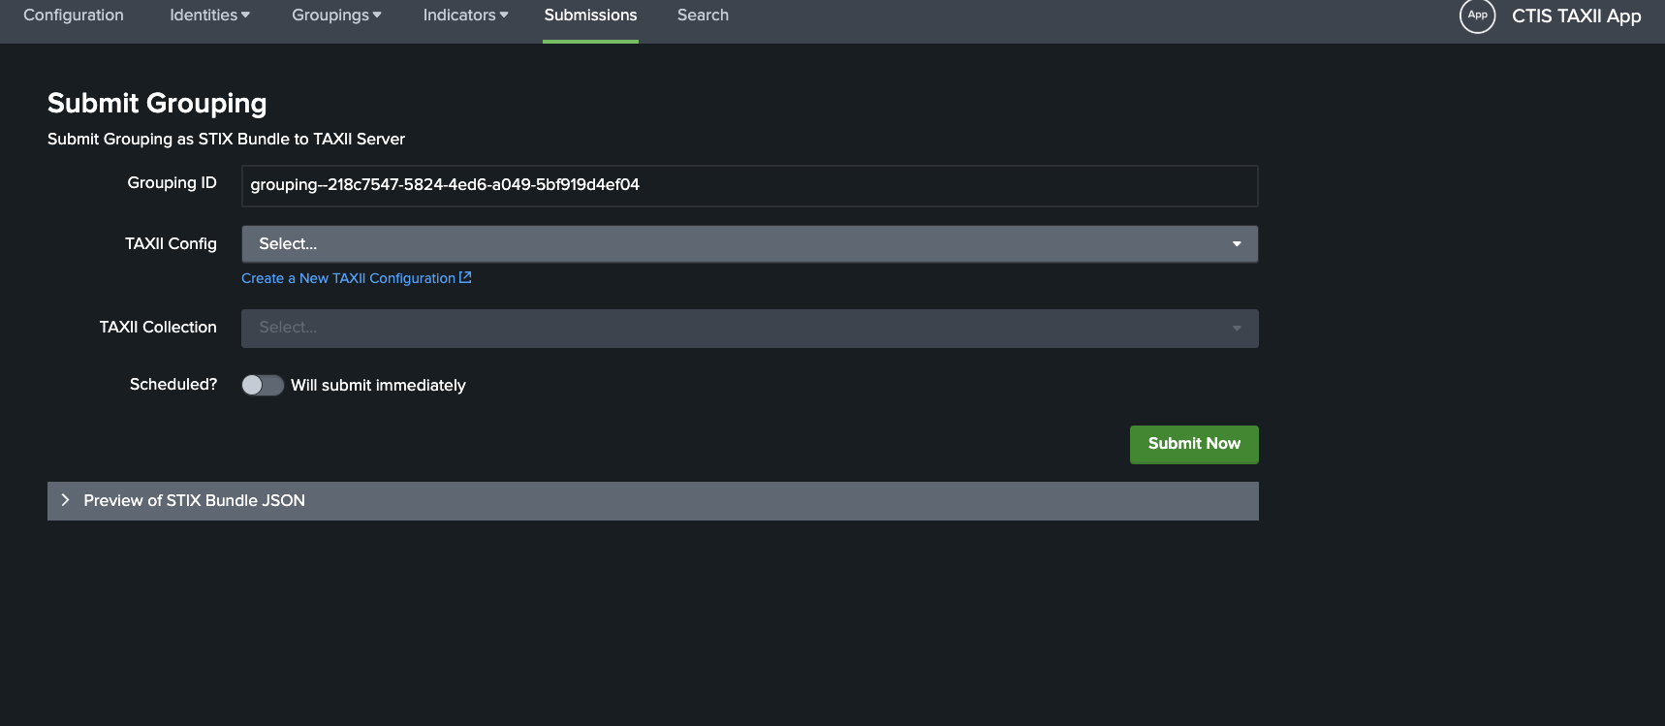Toggle the Scheduled switch
Image resolution: width=1665 pixels, height=726 pixels.
pos(262,385)
